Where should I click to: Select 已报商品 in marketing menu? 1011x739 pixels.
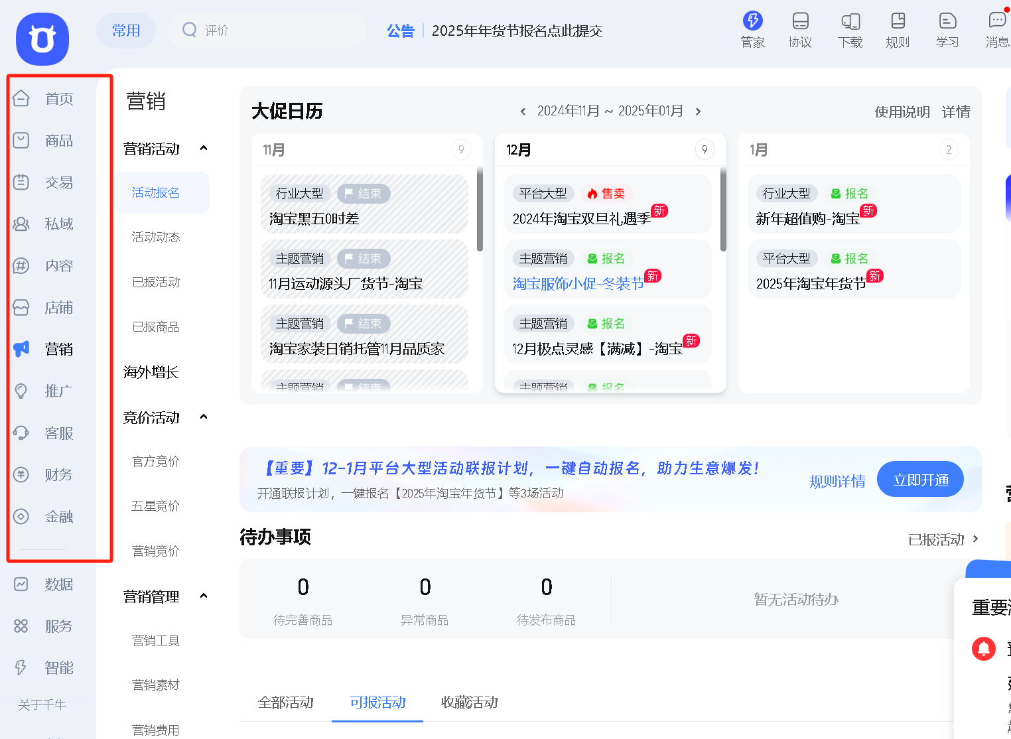156,327
